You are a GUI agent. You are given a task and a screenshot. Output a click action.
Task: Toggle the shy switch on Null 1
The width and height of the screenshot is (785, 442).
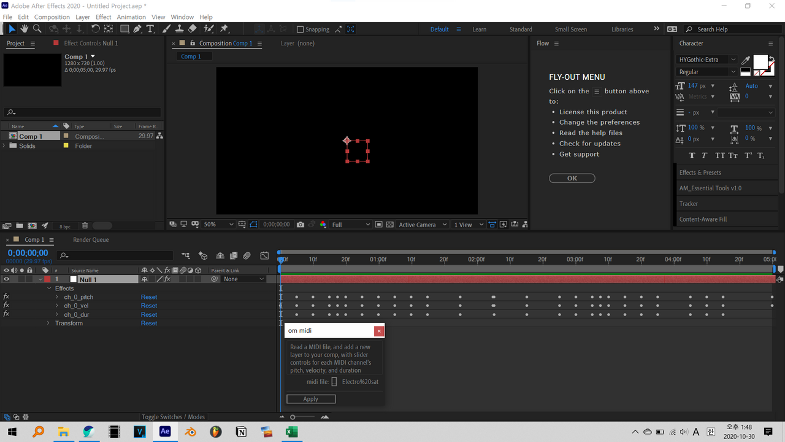[145, 279]
